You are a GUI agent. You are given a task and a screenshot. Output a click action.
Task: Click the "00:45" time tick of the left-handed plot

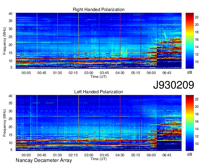point(42,155)
